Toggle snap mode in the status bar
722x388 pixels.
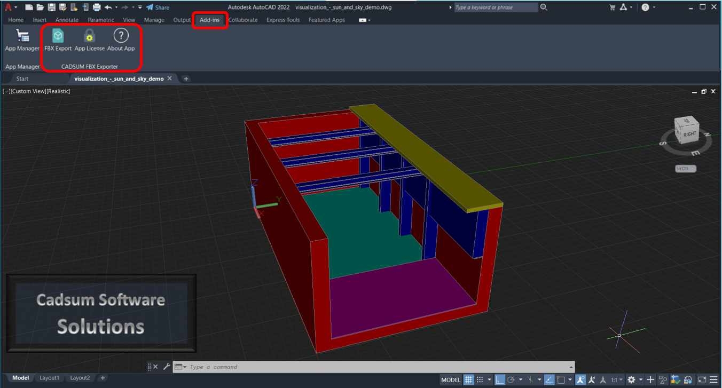pos(480,379)
